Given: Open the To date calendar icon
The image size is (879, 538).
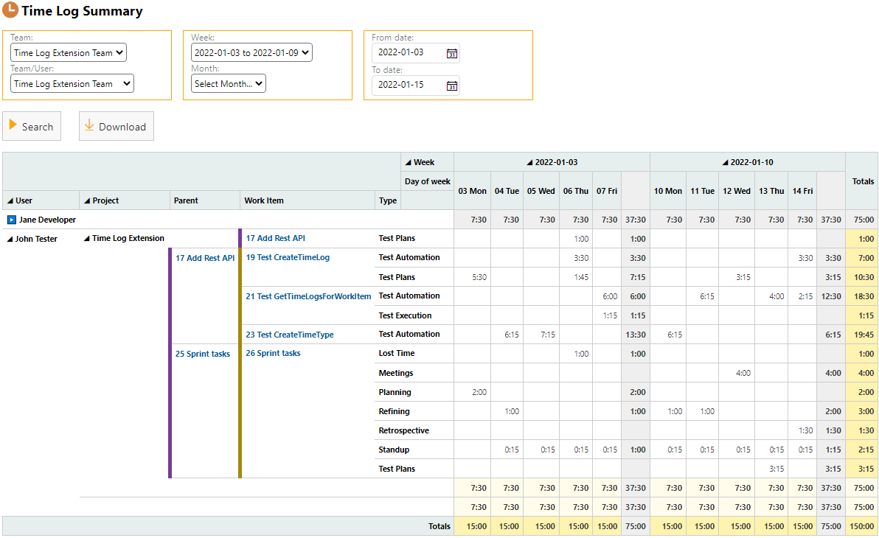Looking at the screenshot, I should 452,85.
